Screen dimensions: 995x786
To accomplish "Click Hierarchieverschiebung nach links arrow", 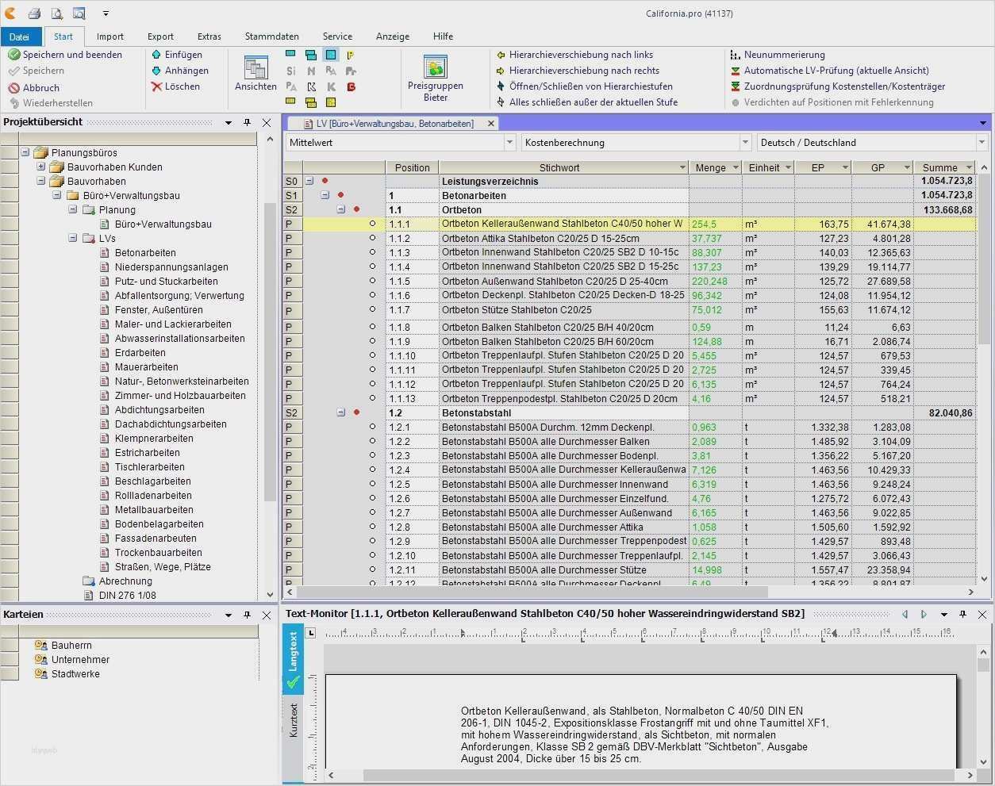I will [501, 55].
